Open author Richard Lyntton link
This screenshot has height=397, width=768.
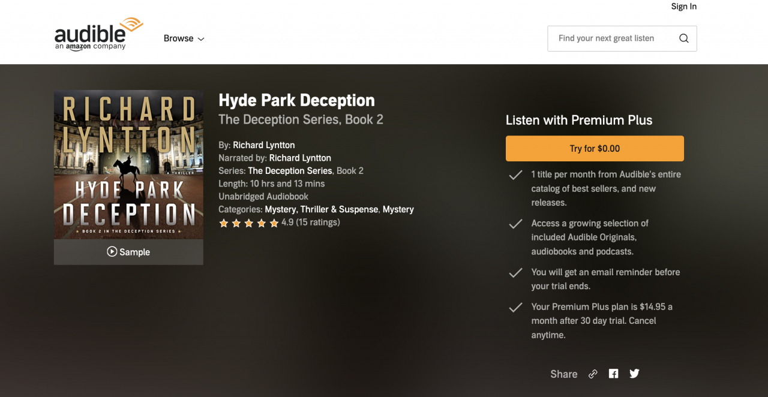(x=263, y=145)
